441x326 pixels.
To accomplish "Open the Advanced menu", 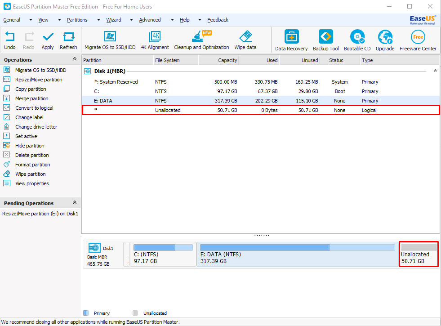I will coord(150,20).
